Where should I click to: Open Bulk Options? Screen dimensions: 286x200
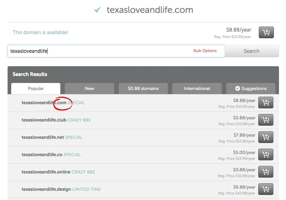click(205, 51)
